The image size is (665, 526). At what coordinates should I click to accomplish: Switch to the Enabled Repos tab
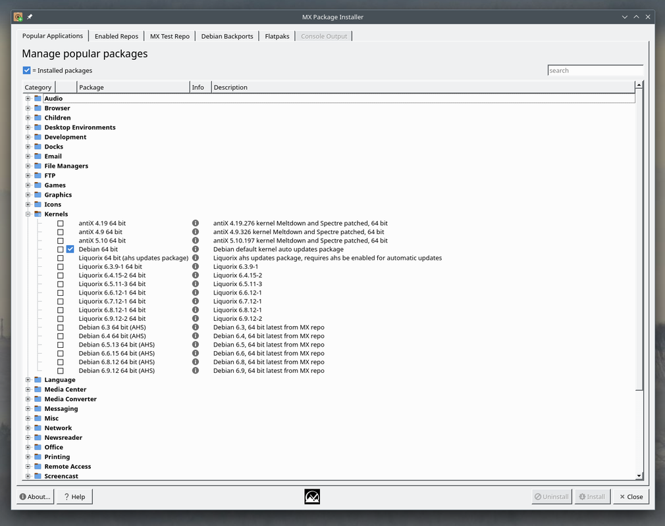click(117, 36)
